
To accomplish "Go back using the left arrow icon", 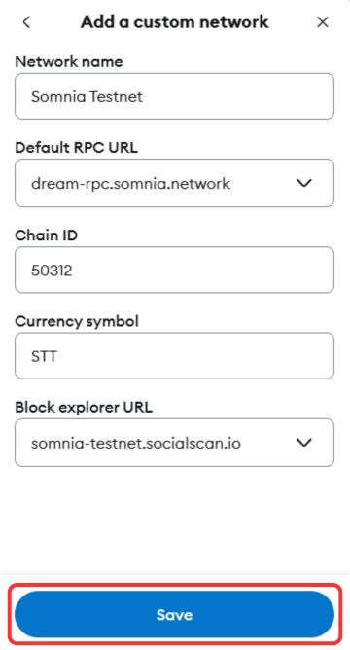I will tap(26, 22).
